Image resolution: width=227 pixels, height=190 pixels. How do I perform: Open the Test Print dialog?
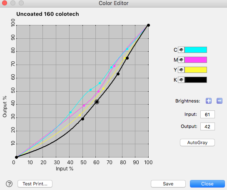(x=35, y=184)
